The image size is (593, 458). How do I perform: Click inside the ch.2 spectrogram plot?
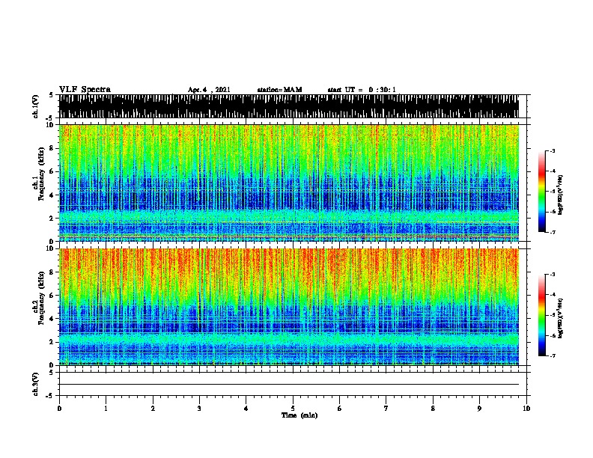(x=289, y=307)
